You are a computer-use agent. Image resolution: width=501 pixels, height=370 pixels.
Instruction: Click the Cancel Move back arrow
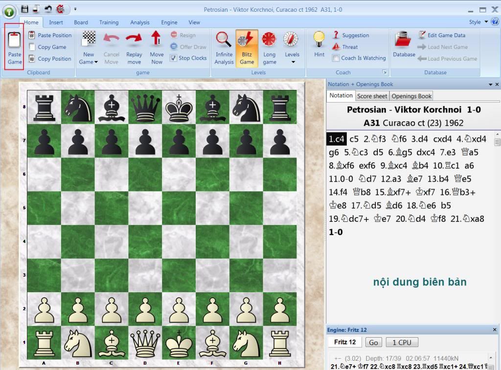coord(111,47)
